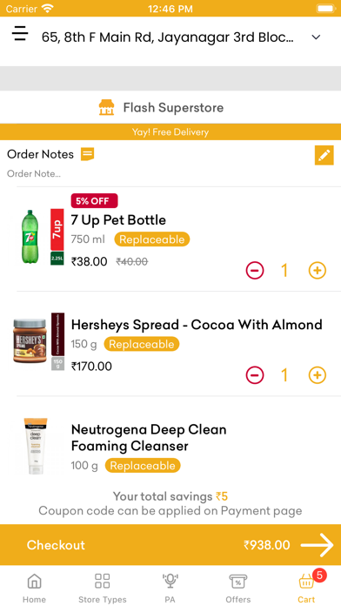Screen dimensions: 341x606
Task: Decrease 7 Up Pet Bottle quantity
Action: (x=255, y=271)
